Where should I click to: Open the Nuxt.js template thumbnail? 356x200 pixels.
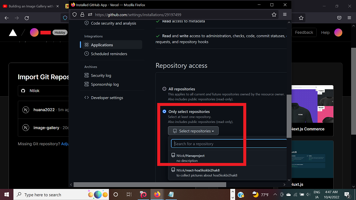coord(312,159)
